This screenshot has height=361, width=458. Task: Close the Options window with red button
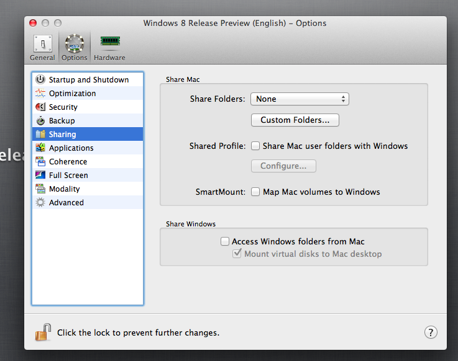[33, 23]
